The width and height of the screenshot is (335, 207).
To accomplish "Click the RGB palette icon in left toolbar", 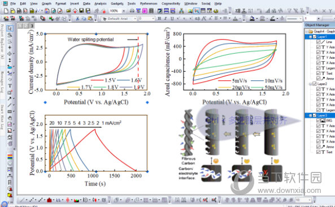I will tap(10, 157).
